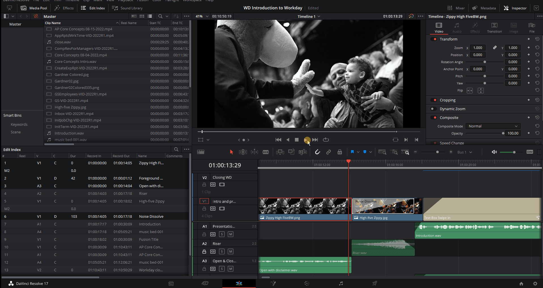Switch to the Transition tab in the Inspector

pyautogui.click(x=494, y=28)
